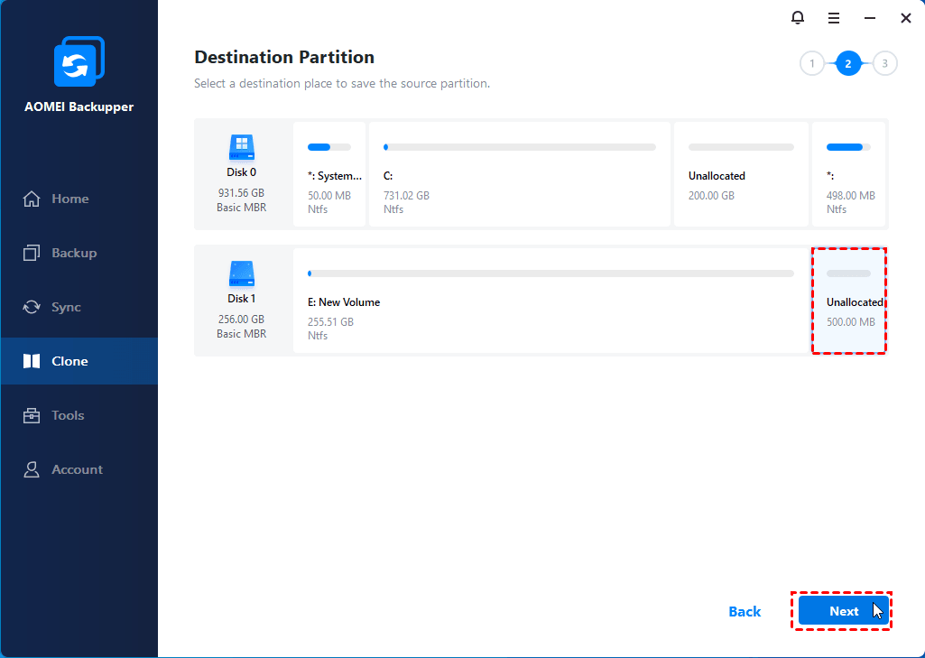Click the Disk 1 drive icon
Image resolution: width=925 pixels, height=658 pixels.
241,273
